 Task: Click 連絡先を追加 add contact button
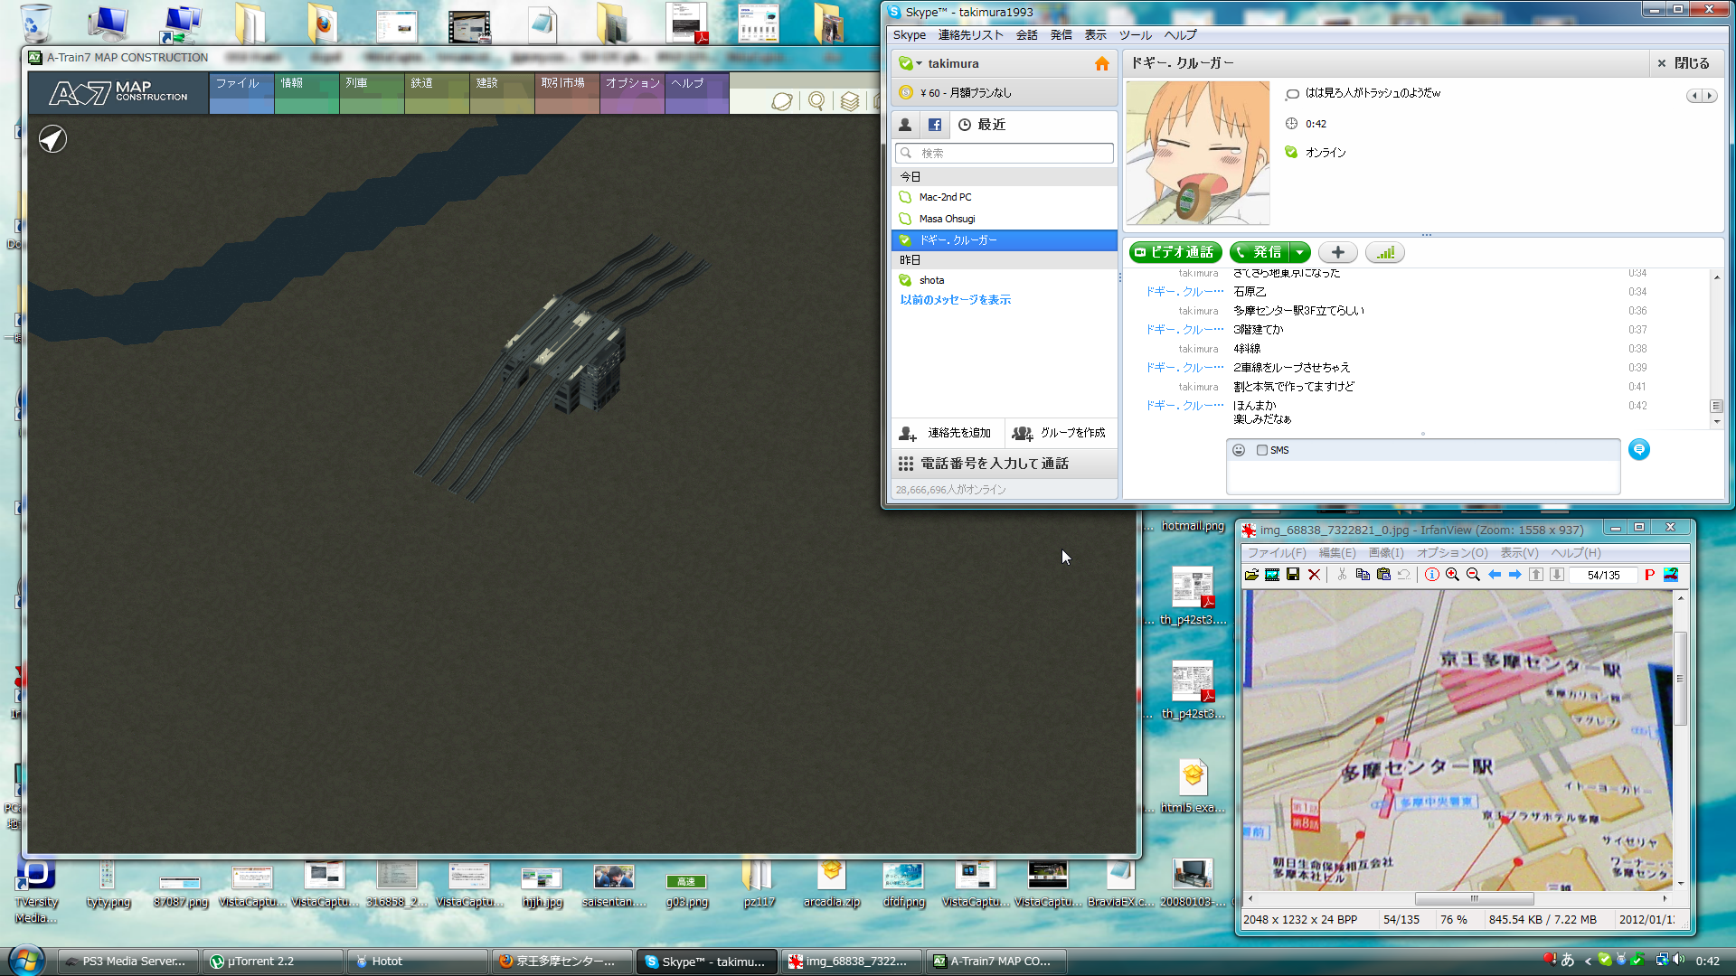pos(947,433)
